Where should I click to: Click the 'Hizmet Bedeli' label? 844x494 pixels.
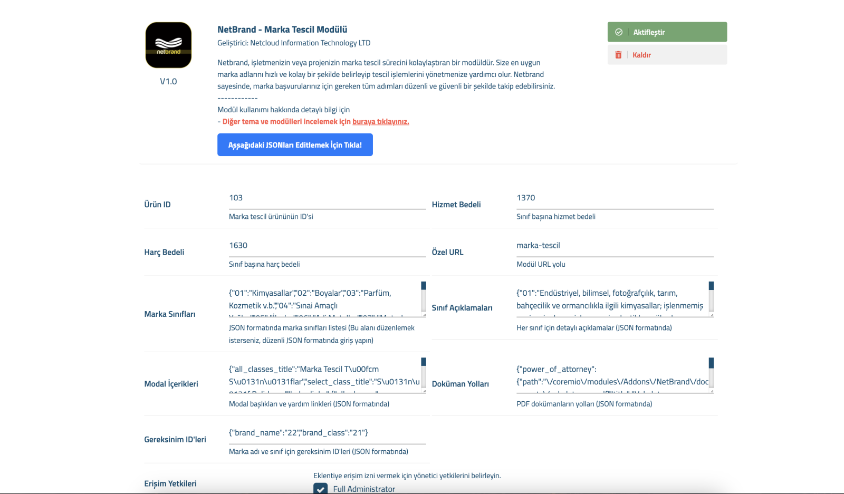point(456,205)
